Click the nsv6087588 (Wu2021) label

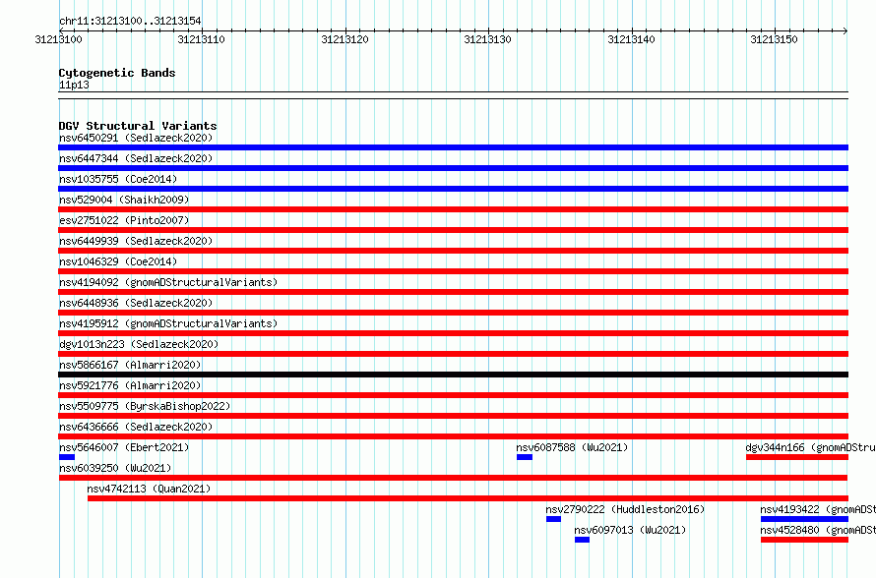tap(572, 447)
